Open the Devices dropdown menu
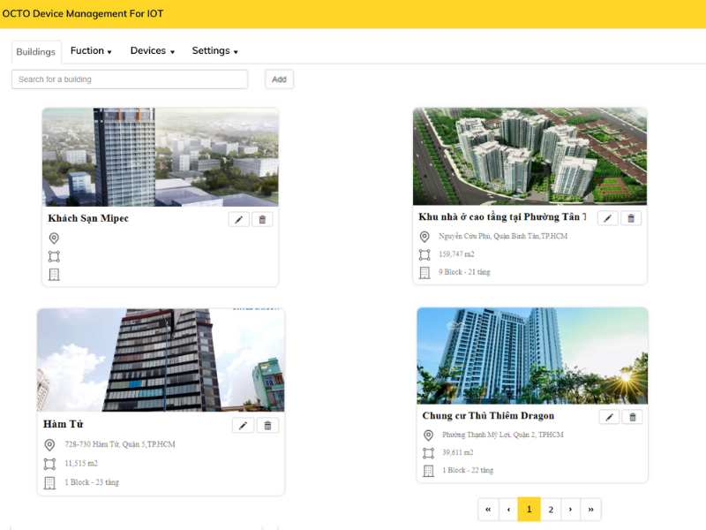The height and width of the screenshot is (530, 706). point(152,51)
